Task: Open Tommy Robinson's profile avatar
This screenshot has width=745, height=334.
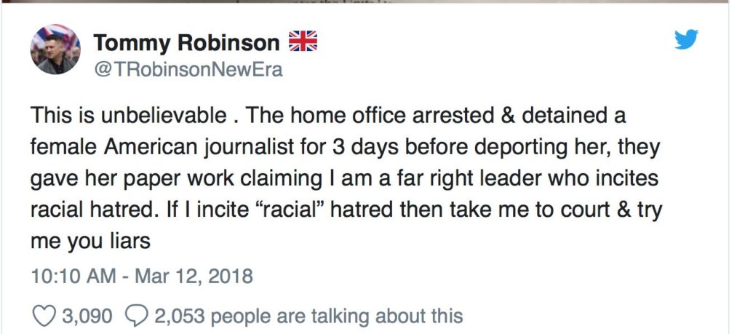Action: [x=55, y=49]
